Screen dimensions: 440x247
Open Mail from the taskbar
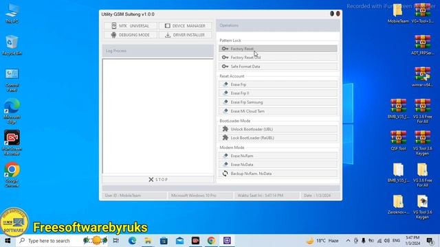click(x=179, y=241)
